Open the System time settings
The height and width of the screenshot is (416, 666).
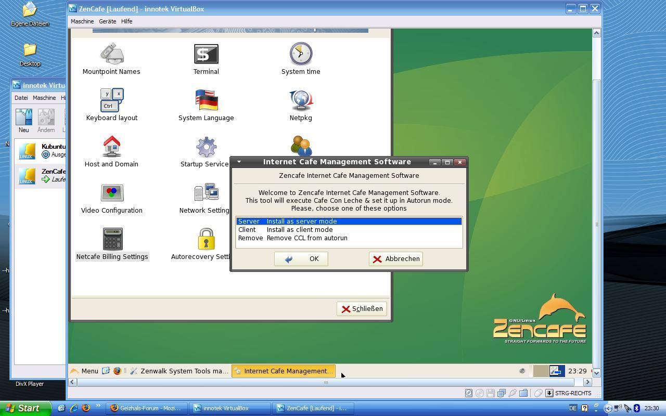pos(301,59)
